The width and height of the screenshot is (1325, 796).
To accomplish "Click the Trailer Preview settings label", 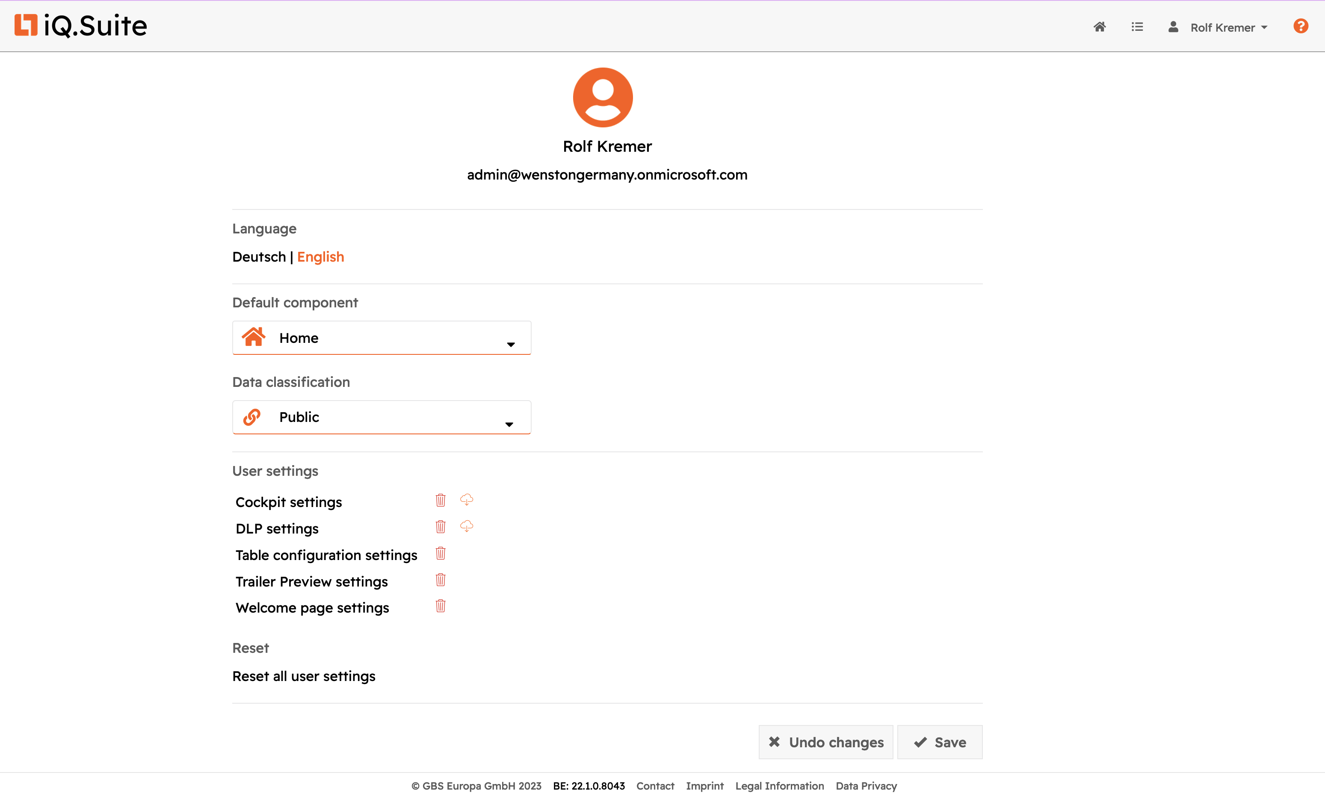I will pos(312,582).
